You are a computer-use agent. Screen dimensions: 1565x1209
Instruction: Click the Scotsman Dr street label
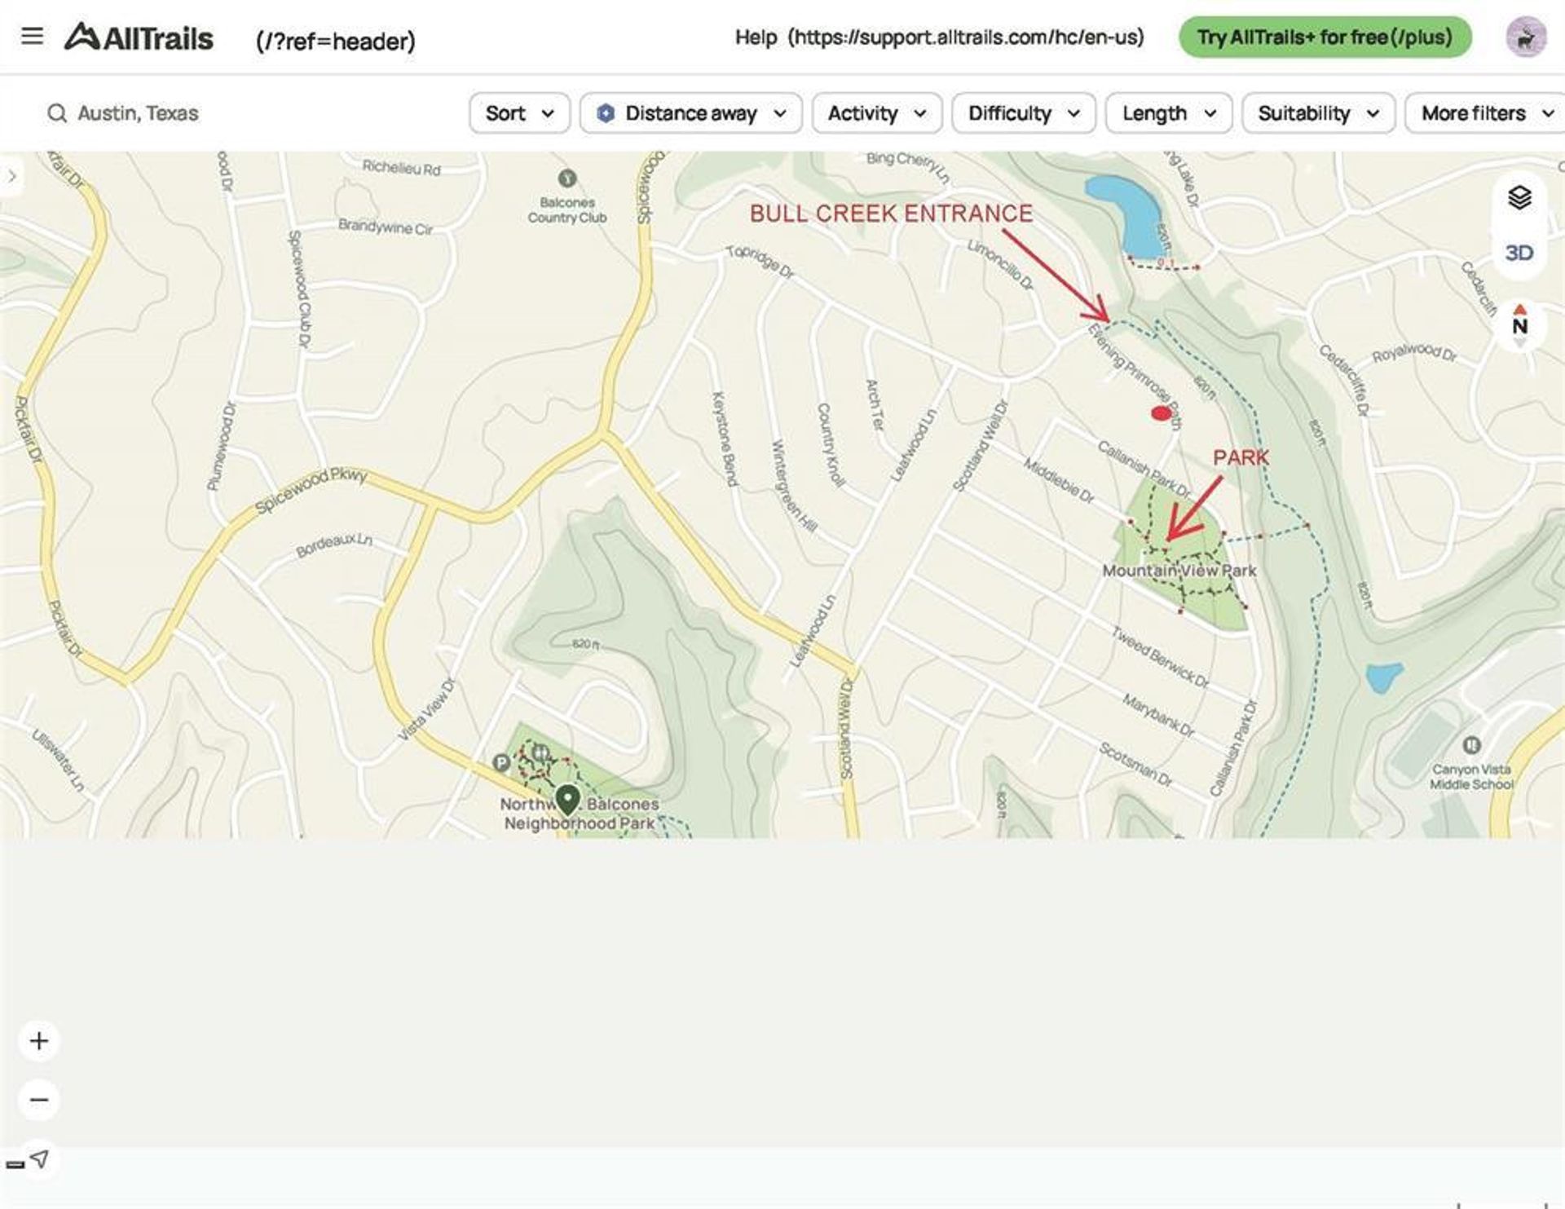tap(1135, 764)
